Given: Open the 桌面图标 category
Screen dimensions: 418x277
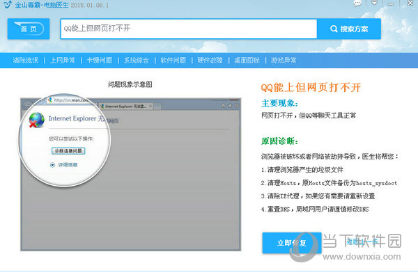Looking at the screenshot, I should (247, 60).
